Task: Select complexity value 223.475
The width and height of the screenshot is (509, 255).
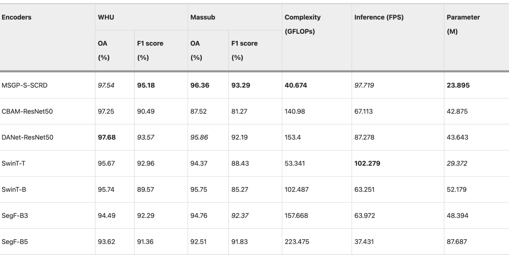Action: (x=297, y=242)
